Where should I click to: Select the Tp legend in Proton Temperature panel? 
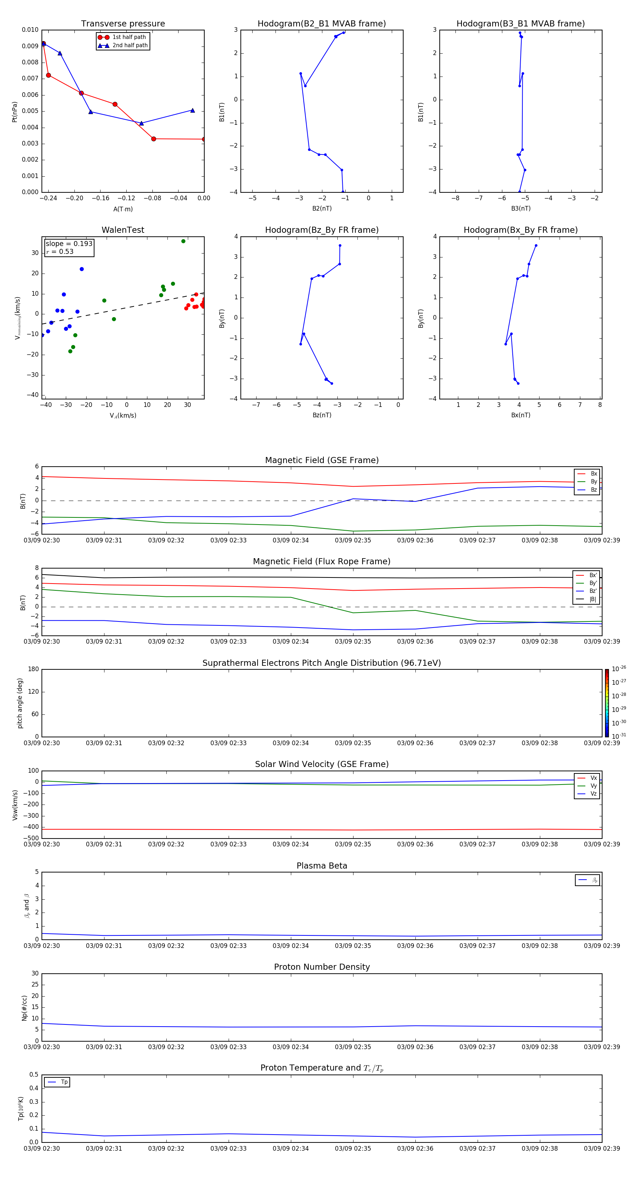coord(57,1082)
